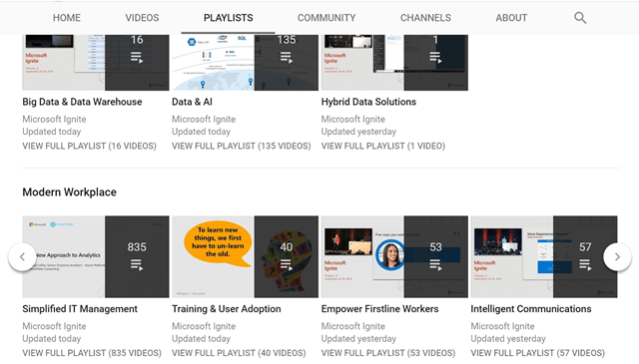
Task: Click Microsoft Ignite under Hybrid Data Solutions
Action: (x=352, y=120)
